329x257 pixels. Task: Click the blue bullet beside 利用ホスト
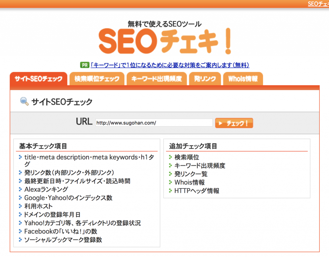point(20,206)
